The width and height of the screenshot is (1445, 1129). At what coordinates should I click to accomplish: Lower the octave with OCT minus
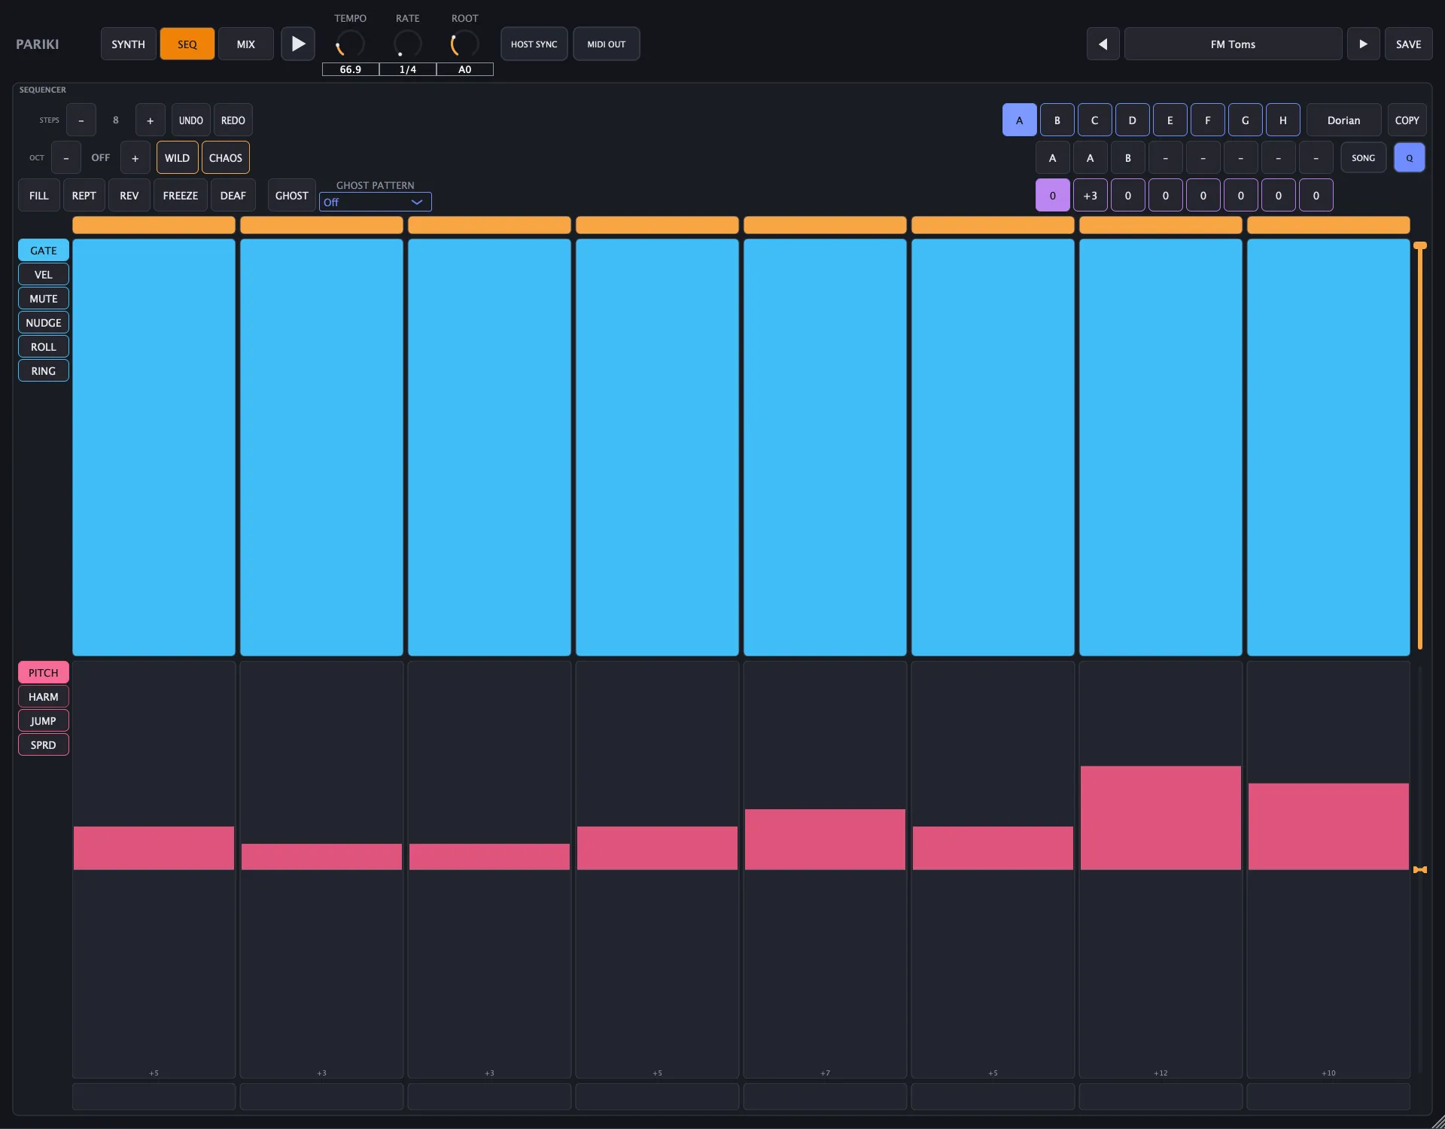(x=66, y=158)
